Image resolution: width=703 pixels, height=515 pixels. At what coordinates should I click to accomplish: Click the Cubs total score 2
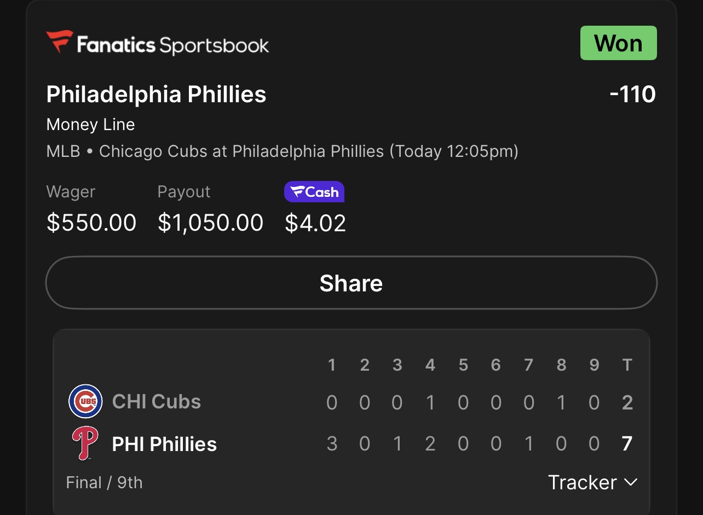(627, 403)
